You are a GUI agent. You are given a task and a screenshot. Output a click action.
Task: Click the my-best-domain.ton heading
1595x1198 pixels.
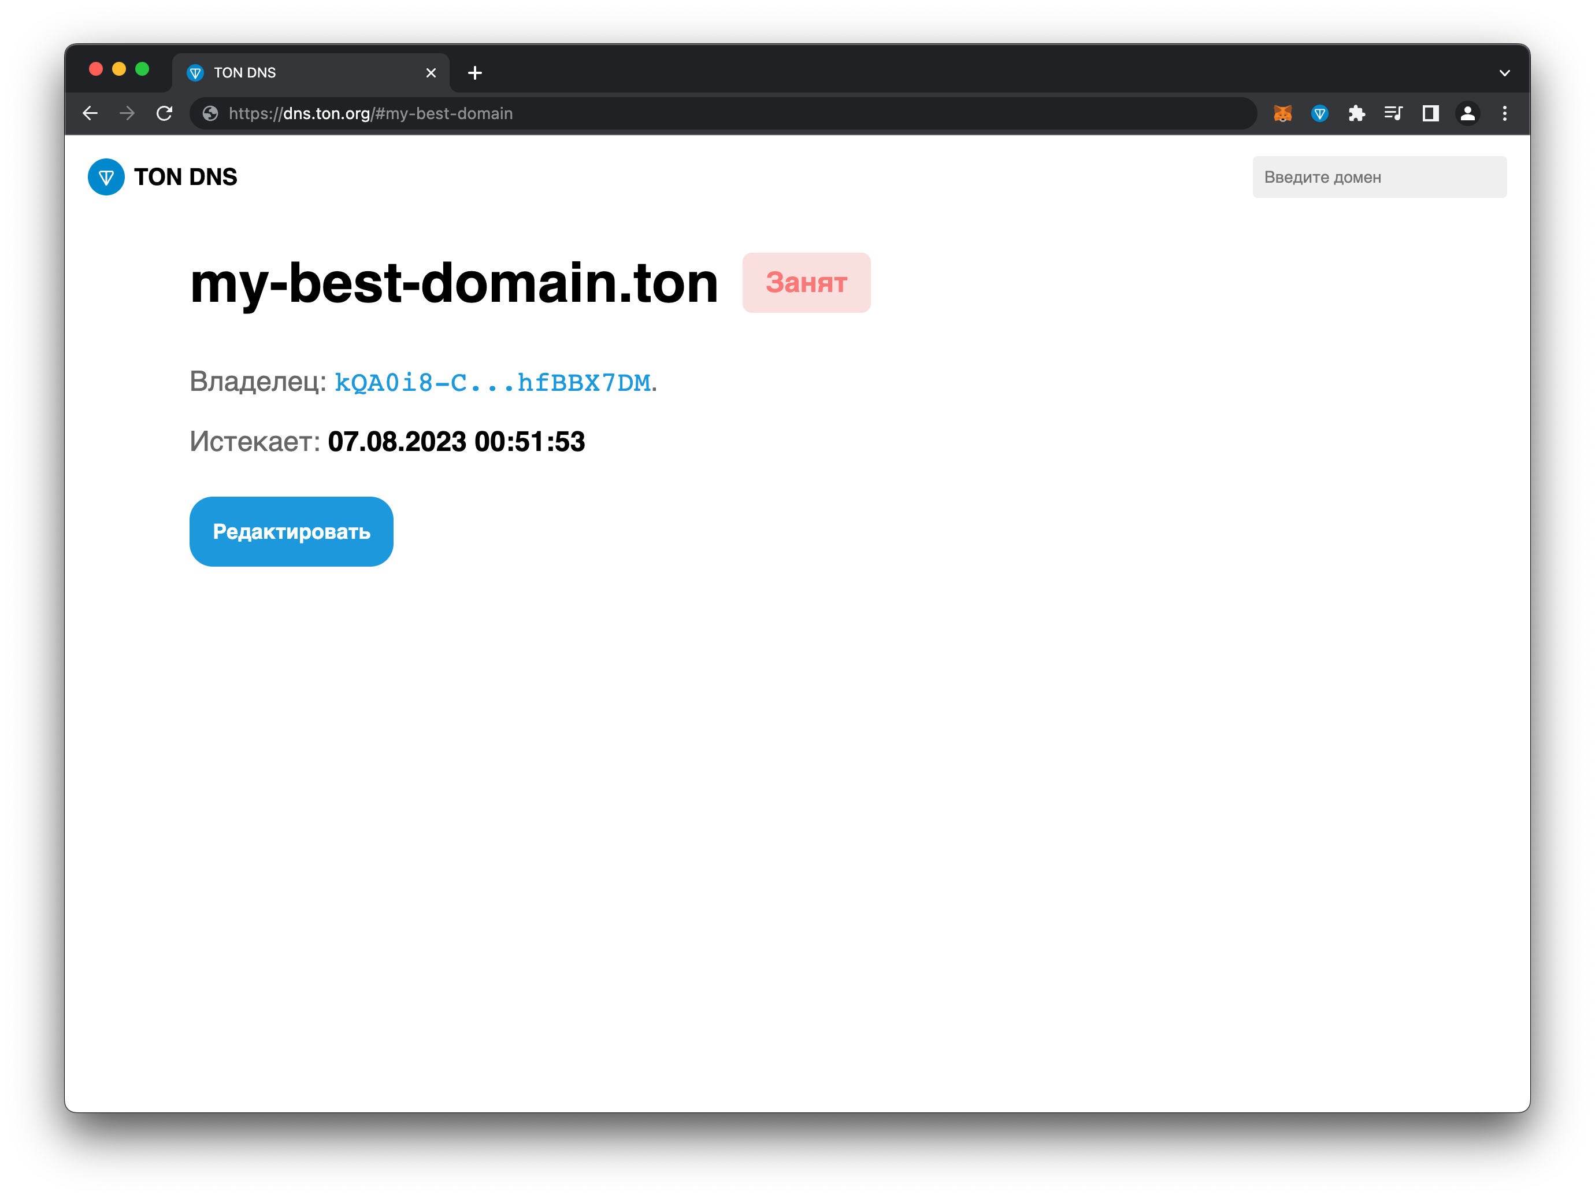[454, 283]
